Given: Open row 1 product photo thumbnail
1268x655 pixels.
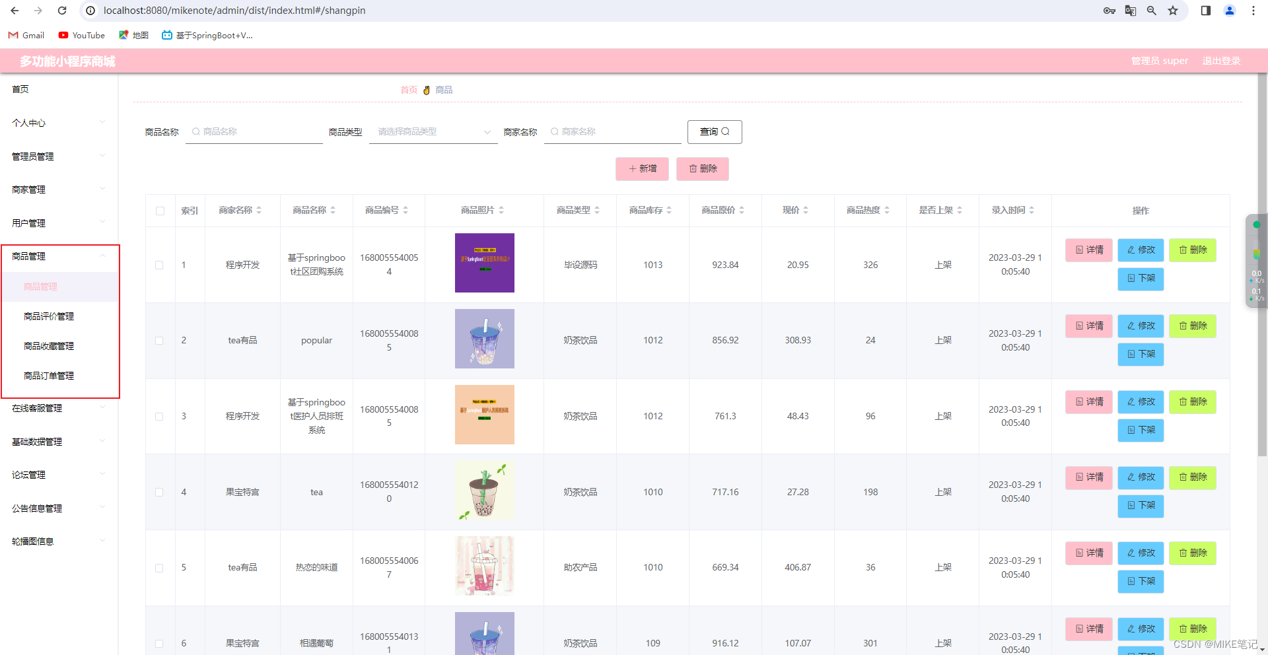Looking at the screenshot, I should pos(485,263).
